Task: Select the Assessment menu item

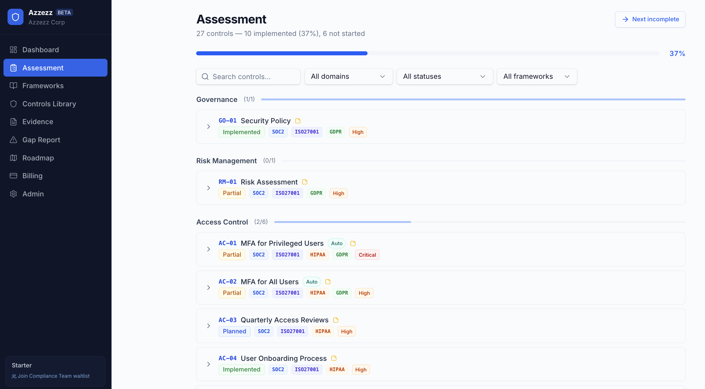Action: click(x=55, y=68)
